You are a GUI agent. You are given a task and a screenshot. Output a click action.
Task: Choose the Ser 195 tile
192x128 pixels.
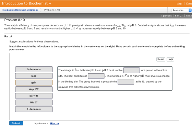[34, 96]
